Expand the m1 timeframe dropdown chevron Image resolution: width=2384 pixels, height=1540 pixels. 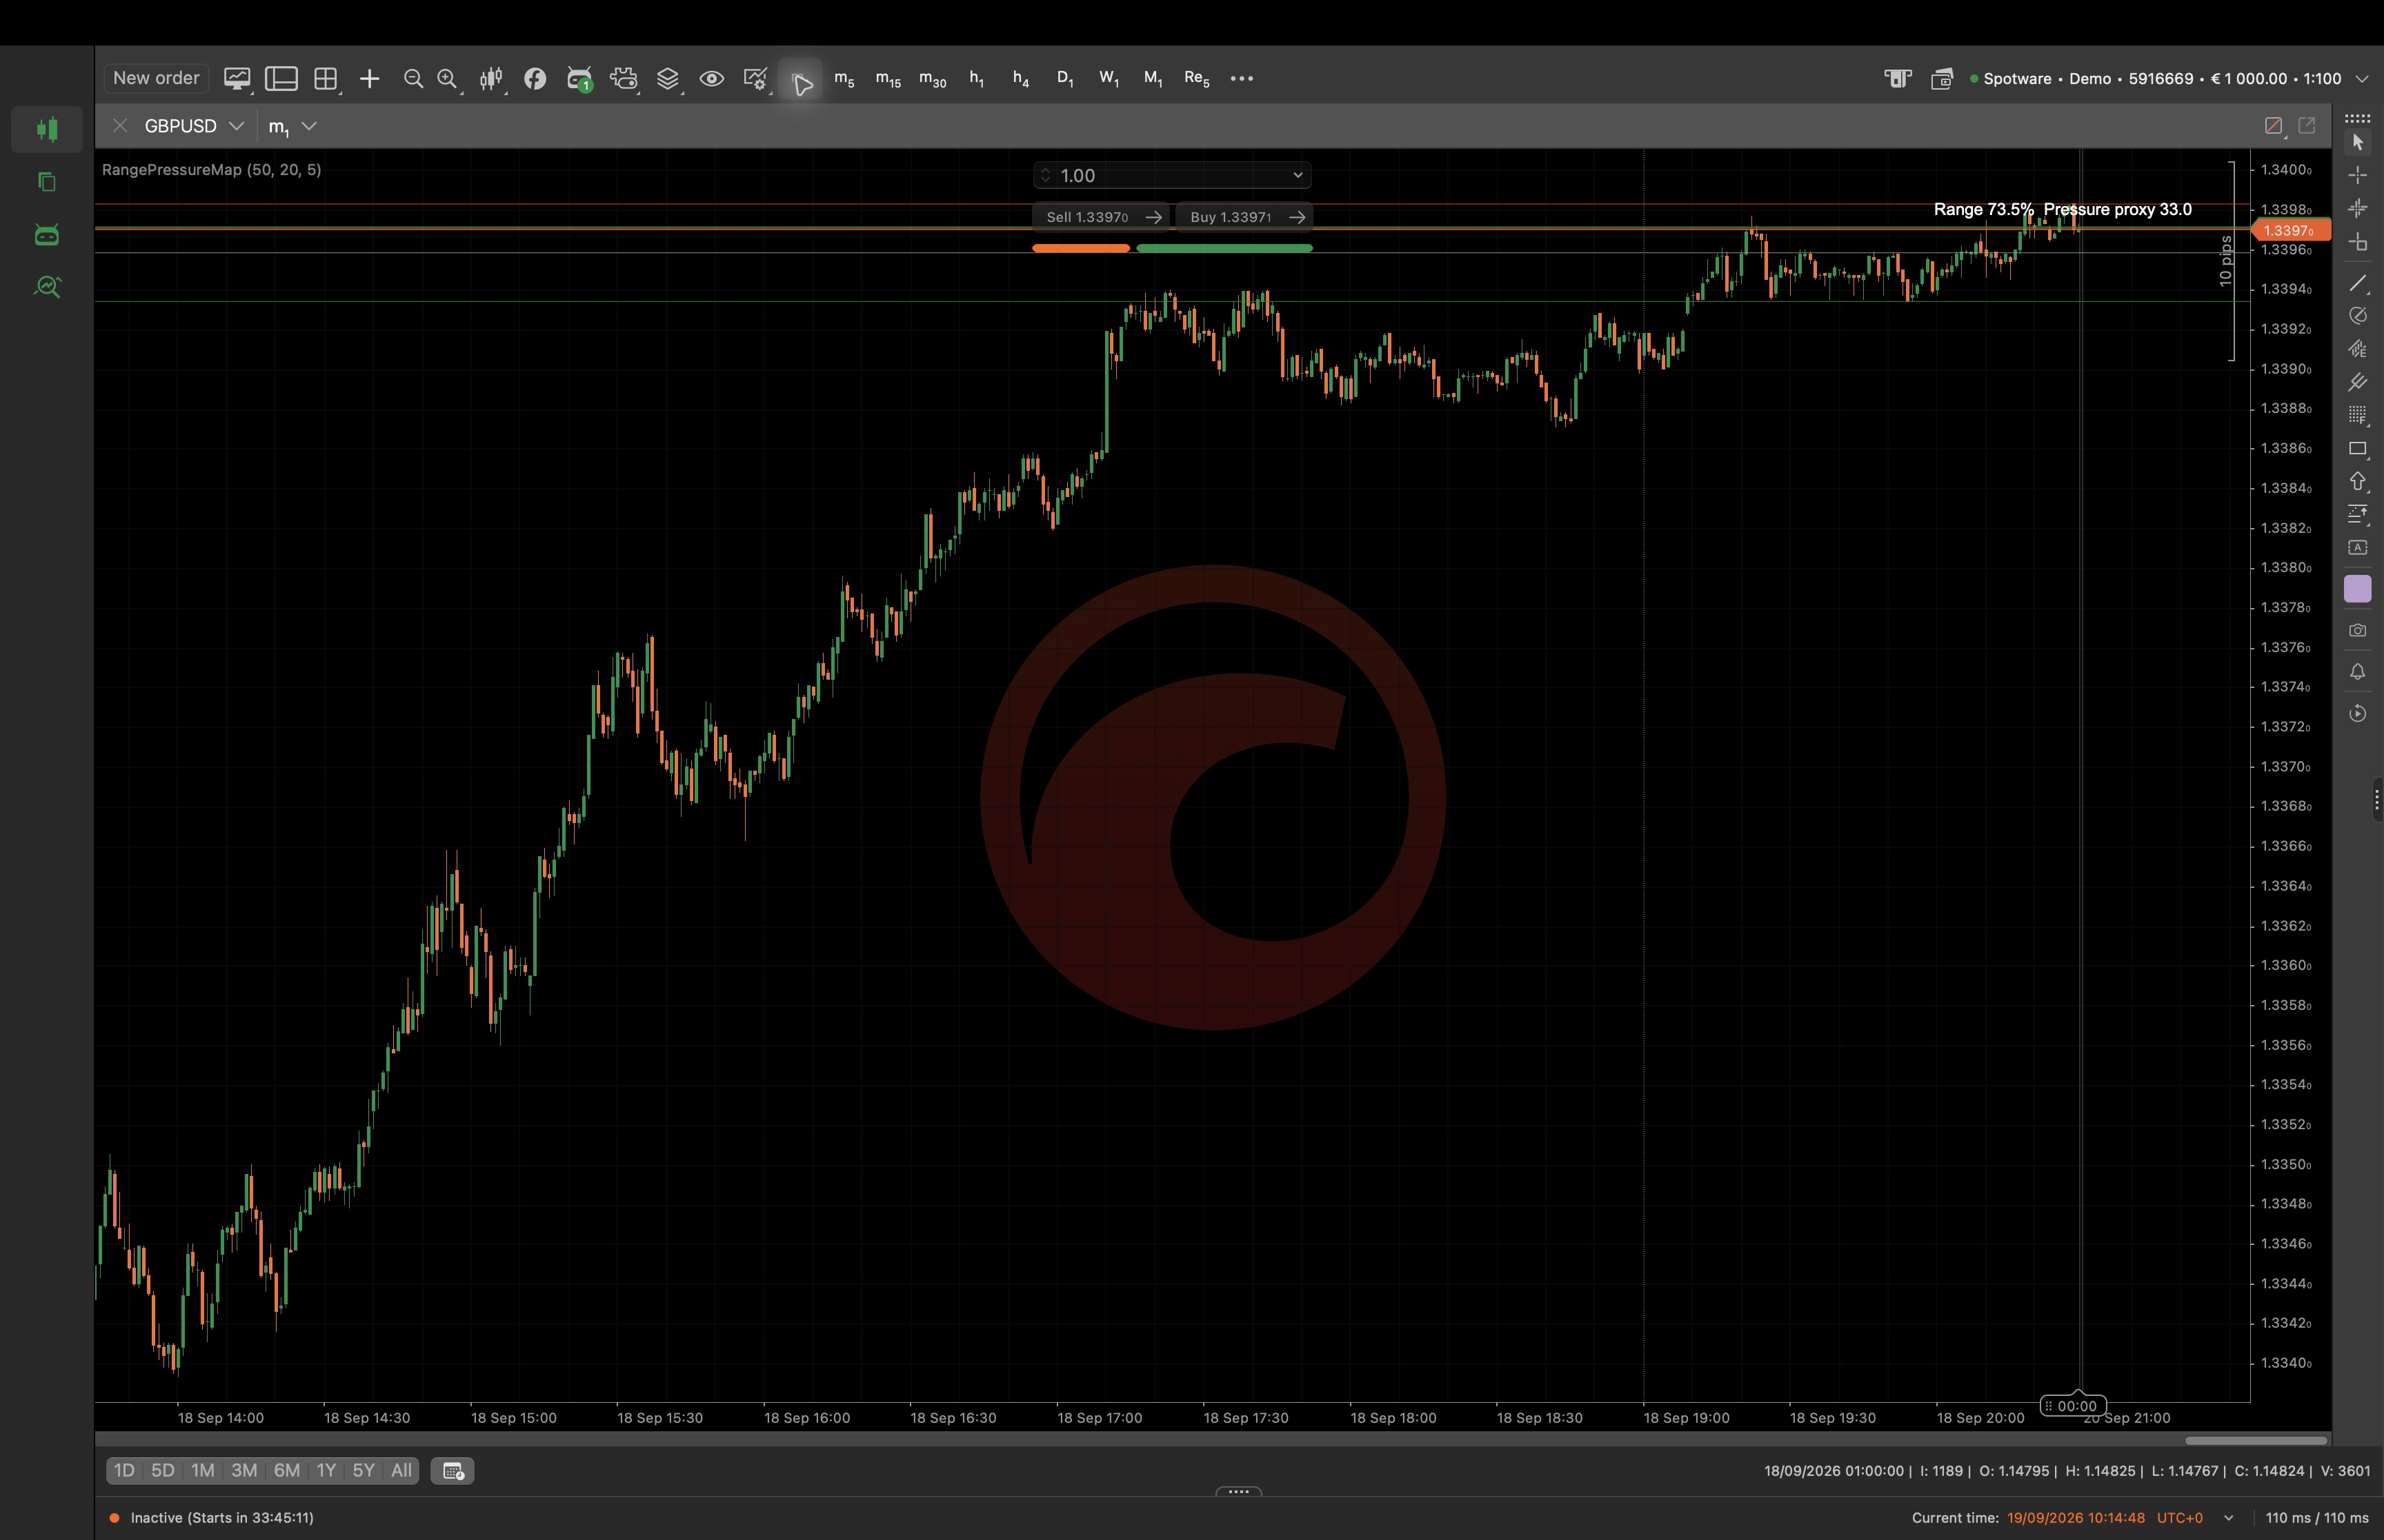309,126
